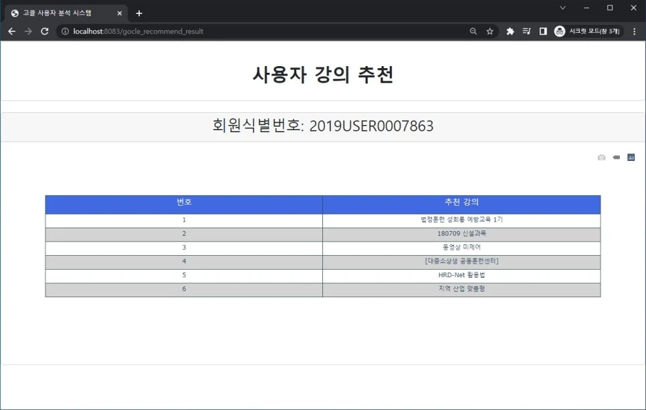The width and height of the screenshot is (646, 410).
Task: View site information icon in address bar
Action: [x=65, y=31]
